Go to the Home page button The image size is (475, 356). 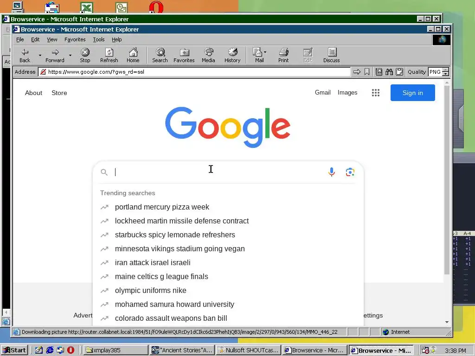pos(133,55)
